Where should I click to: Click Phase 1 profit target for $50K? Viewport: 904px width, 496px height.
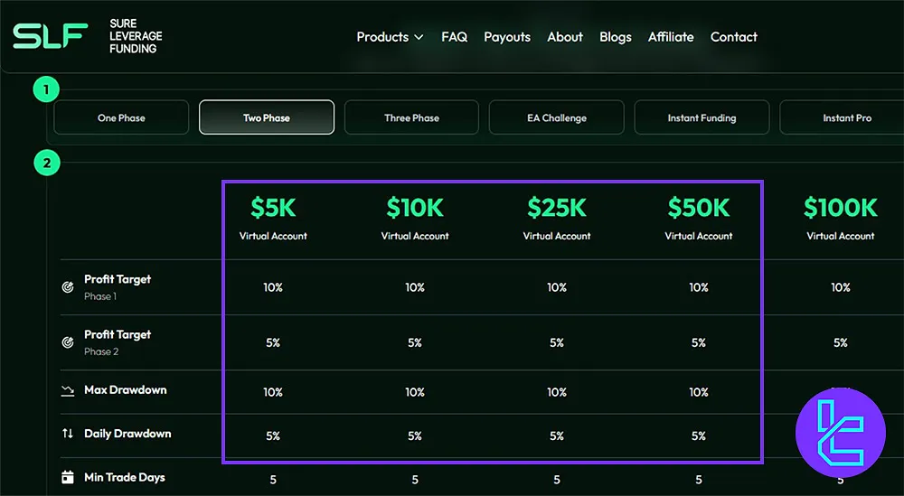coord(699,287)
